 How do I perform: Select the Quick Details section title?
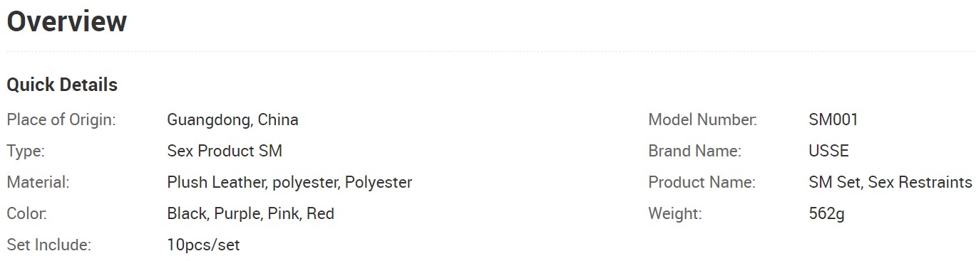(62, 85)
